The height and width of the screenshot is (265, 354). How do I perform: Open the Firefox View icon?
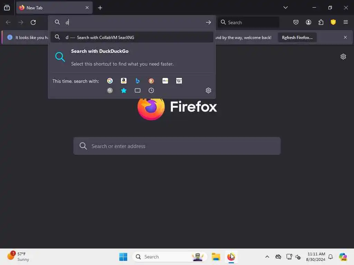[7, 8]
